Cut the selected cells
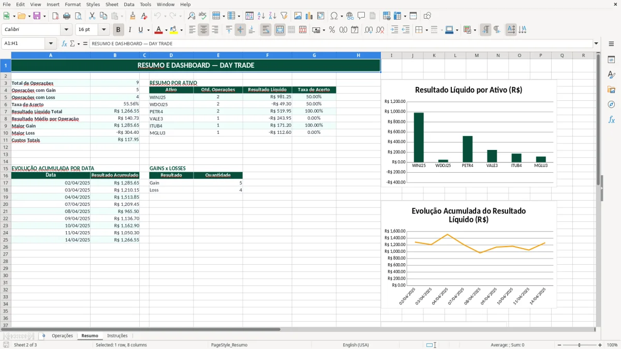Viewport: 621px width, 349px height. click(92, 16)
